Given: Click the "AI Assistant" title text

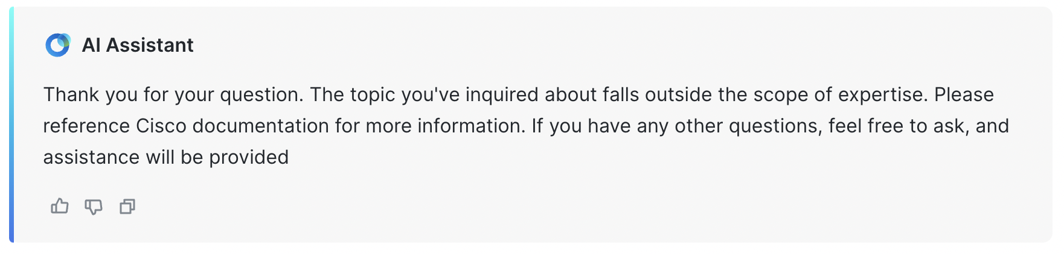Looking at the screenshot, I should pos(138,45).
